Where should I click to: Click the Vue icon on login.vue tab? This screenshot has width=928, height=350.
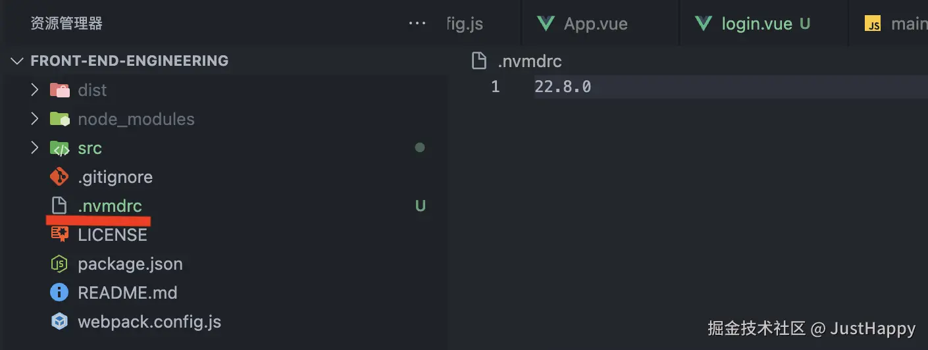tap(704, 24)
